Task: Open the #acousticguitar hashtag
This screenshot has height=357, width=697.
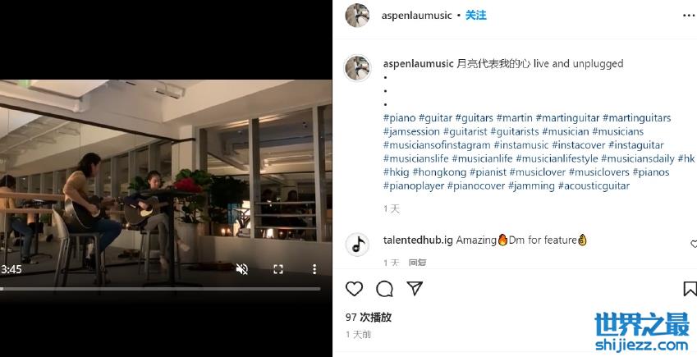Action: pos(594,185)
